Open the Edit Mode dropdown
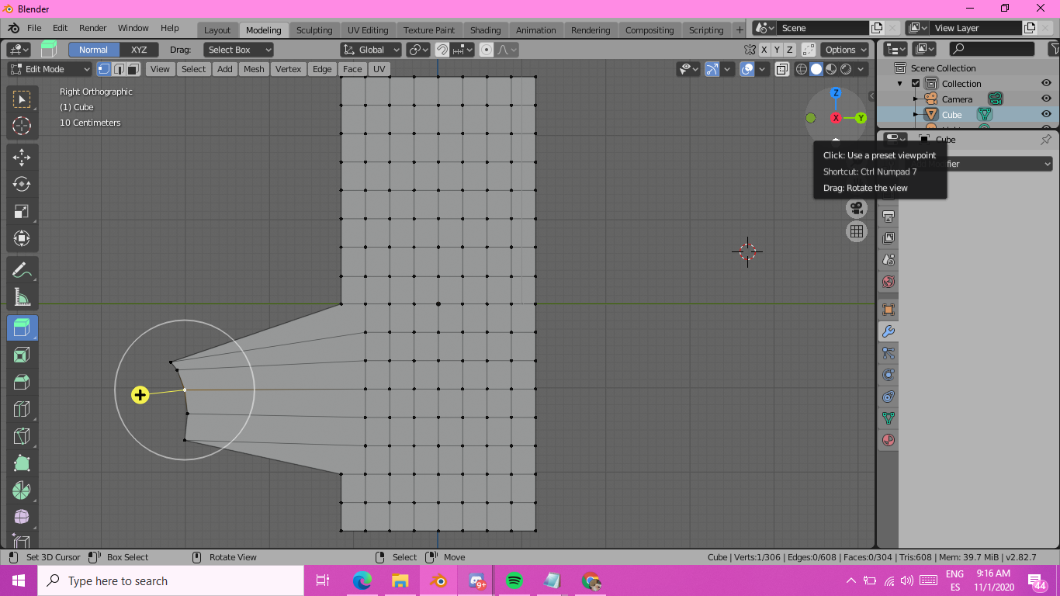Screen dimensions: 1060x596 click(50, 69)
